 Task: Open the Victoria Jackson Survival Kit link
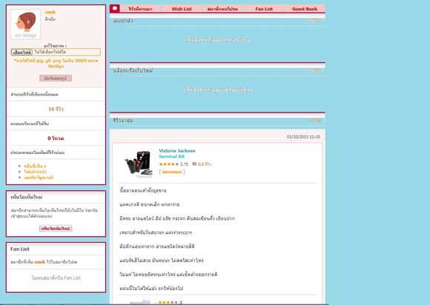click(177, 153)
